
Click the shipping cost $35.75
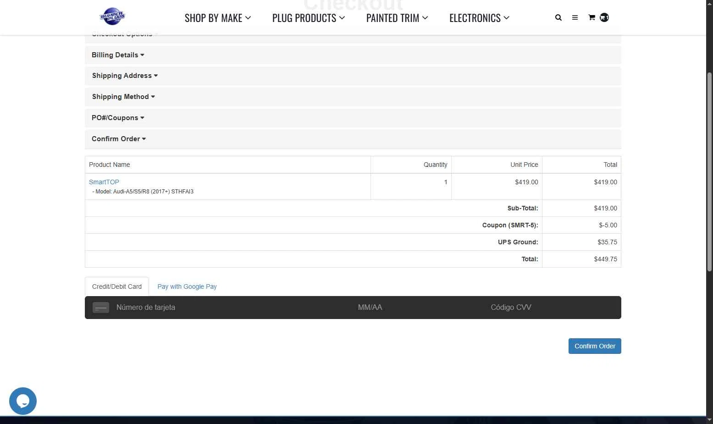tap(607, 242)
